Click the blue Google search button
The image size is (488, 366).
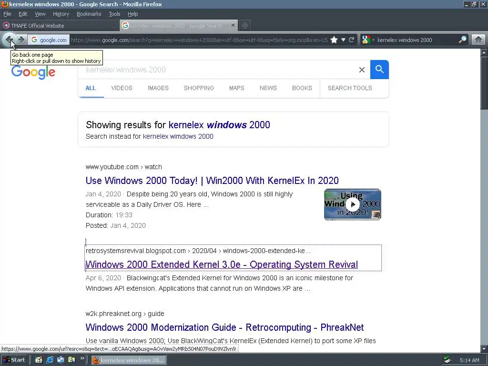pos(379,70)
